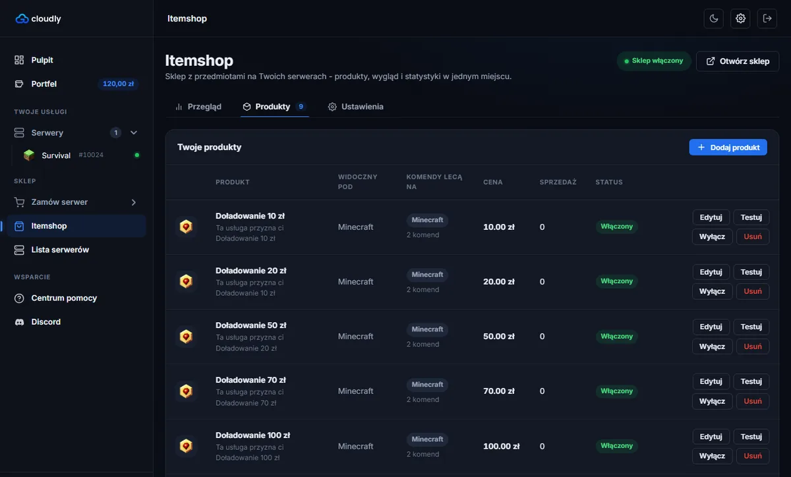Select the Produkty tab
The image size is (791, 477).
click(275, 106)
